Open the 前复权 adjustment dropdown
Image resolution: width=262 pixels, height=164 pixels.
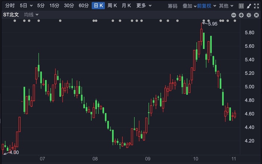206,6
